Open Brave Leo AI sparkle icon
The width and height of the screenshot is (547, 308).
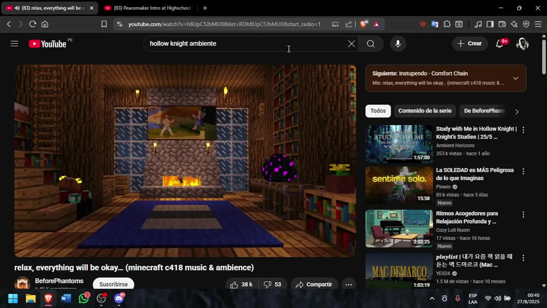(514, 24)
